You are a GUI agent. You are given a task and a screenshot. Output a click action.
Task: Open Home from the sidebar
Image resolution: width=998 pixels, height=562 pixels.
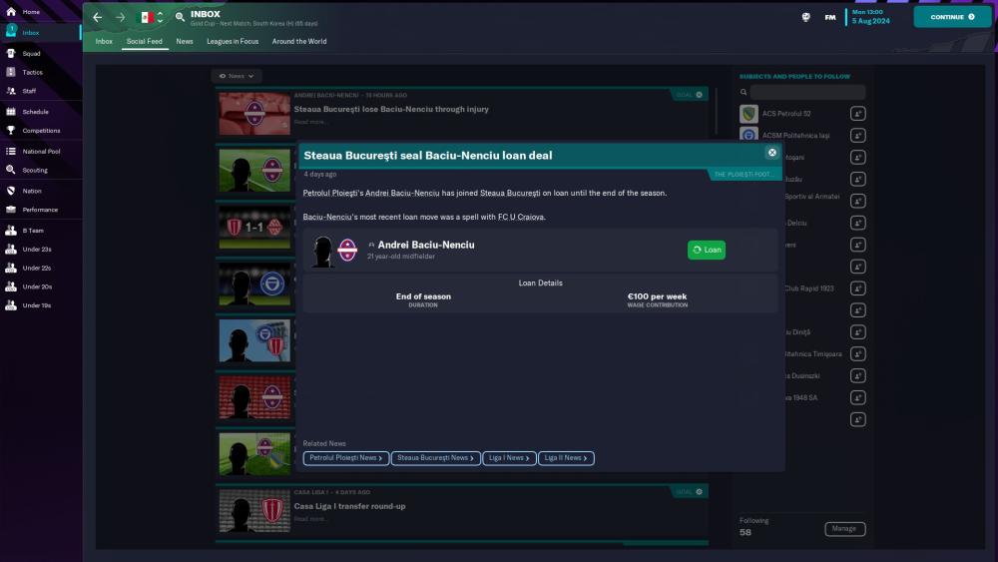click(x=31, y=12)
